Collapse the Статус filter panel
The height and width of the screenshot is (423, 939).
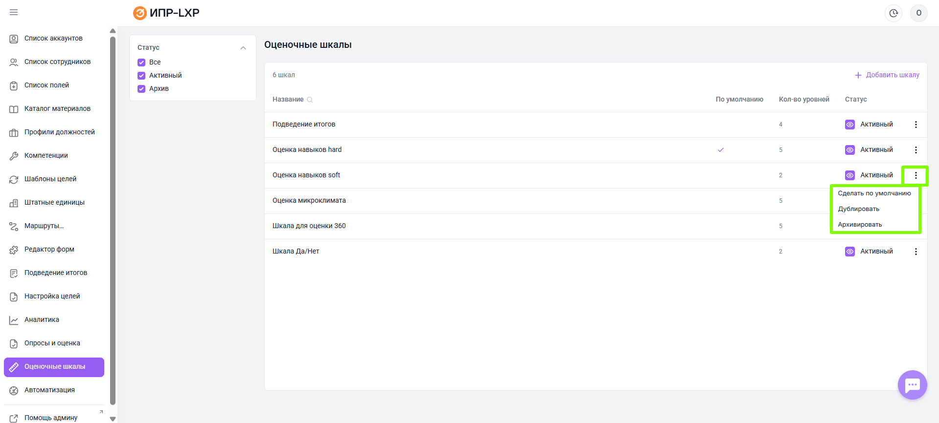tap(243, 48)
